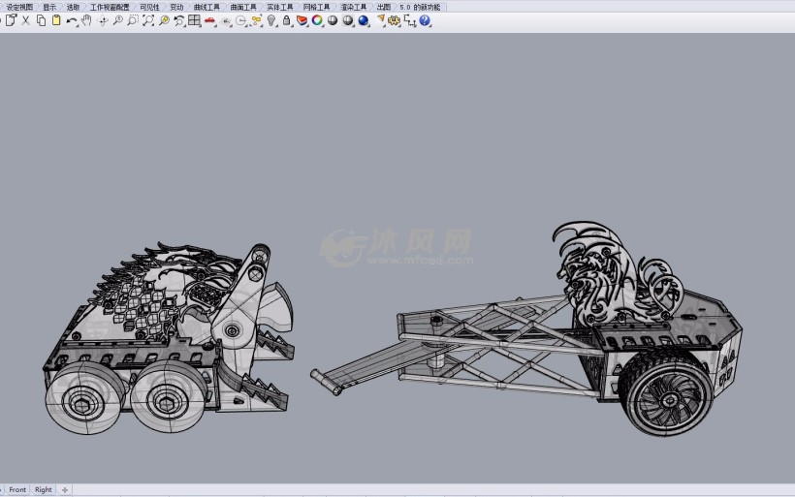
Task: Click the Lock padlock icon
Action: (286, 20)
